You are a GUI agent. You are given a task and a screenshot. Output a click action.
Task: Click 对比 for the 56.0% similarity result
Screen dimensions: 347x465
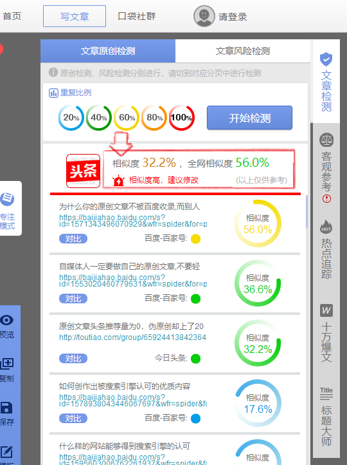point(73,239)
